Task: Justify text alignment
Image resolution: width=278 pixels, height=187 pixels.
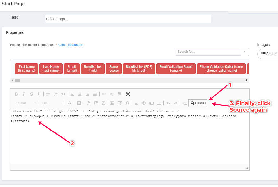Action: pyautogui.click(x=95, y=94)
